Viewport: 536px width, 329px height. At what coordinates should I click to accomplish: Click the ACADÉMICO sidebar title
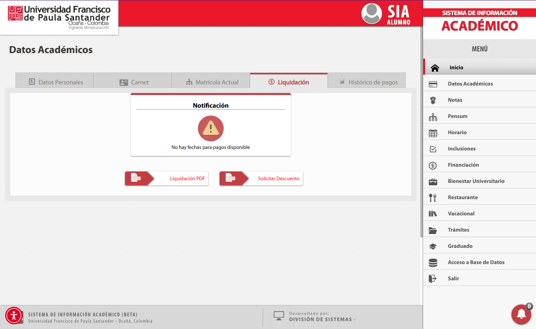480,26
